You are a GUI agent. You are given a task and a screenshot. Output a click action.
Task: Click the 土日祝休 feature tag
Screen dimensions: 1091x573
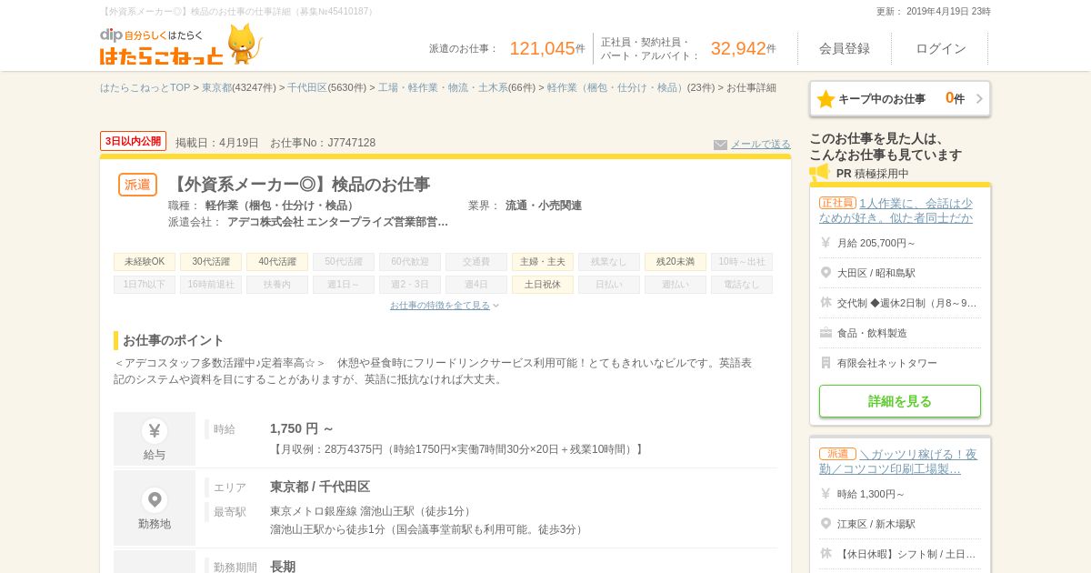(543, 285)
